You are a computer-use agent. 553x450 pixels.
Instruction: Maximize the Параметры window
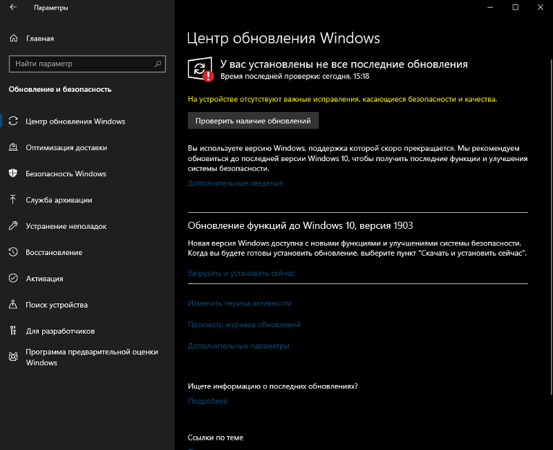pyautogui.click(x=515, y=7)
